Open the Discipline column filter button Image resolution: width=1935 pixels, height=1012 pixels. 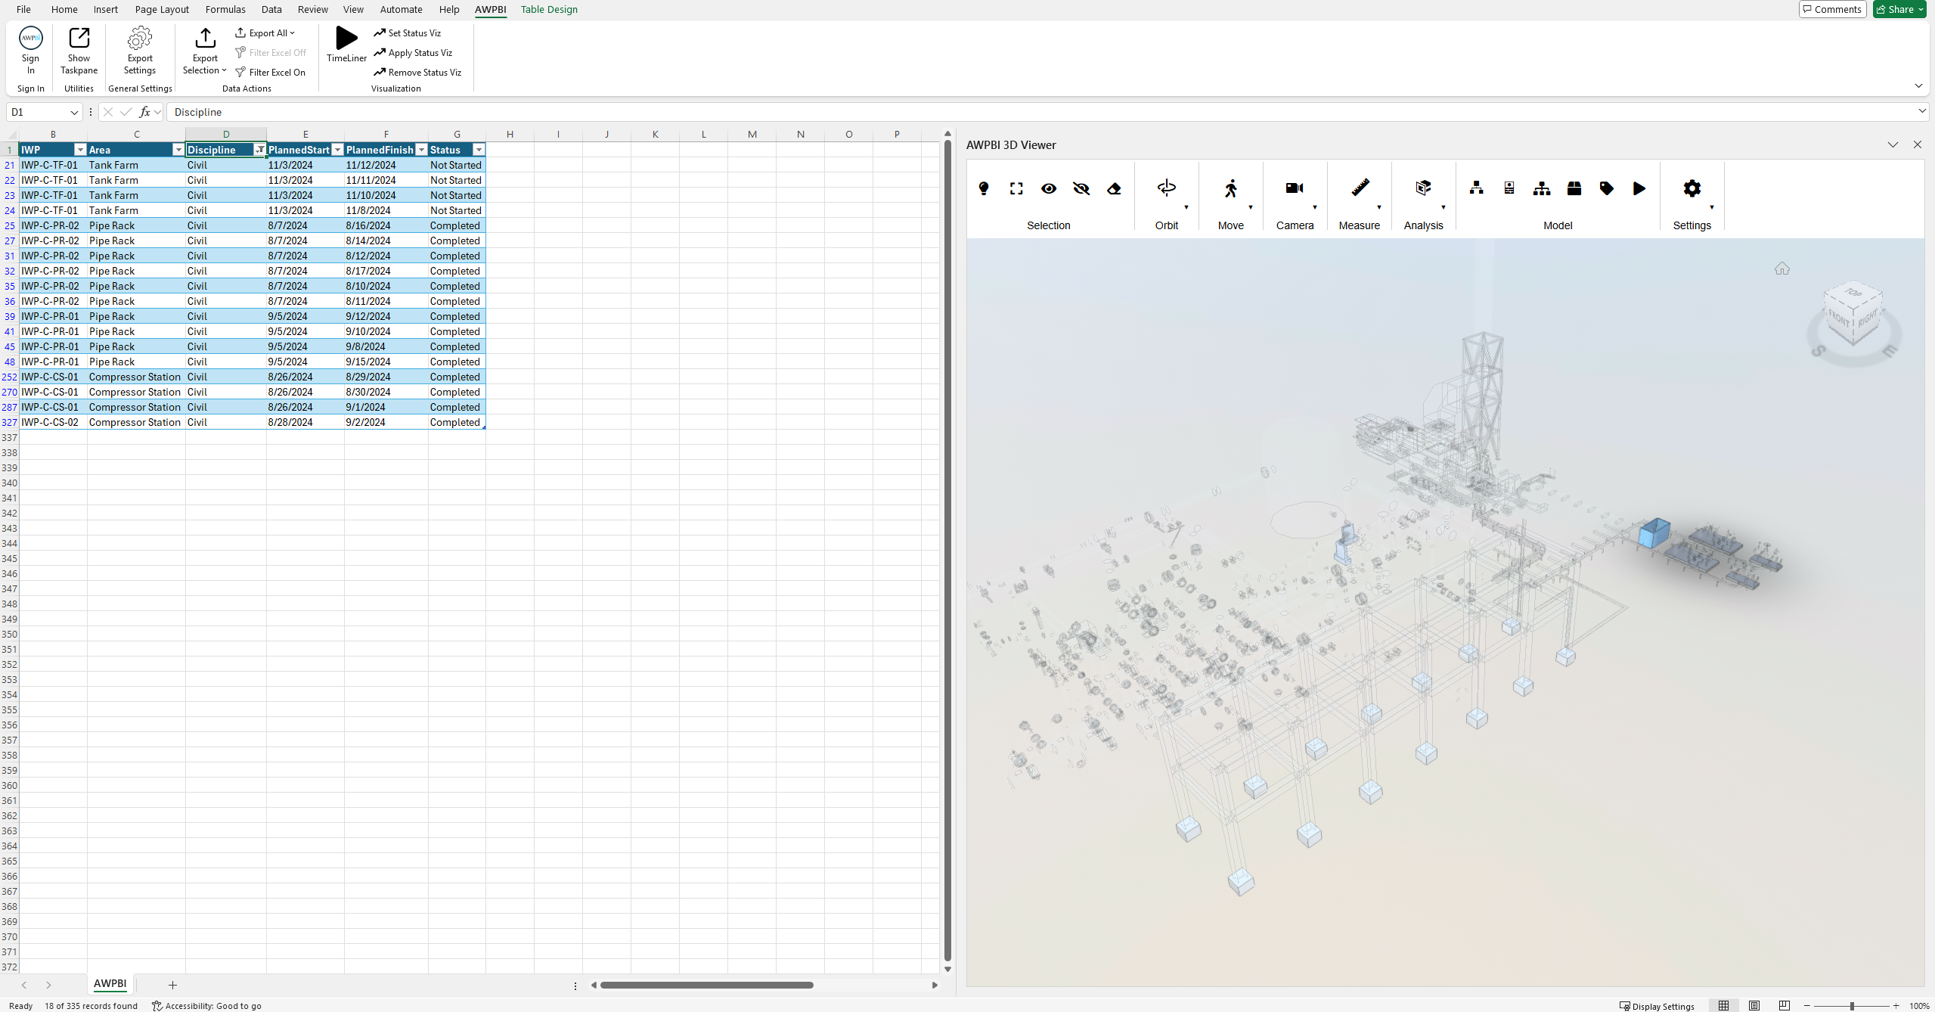259,150
